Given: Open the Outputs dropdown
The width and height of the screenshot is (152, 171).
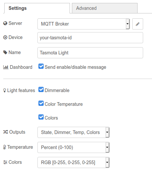Looking at the screenshot, I should [x=73, y=132].
